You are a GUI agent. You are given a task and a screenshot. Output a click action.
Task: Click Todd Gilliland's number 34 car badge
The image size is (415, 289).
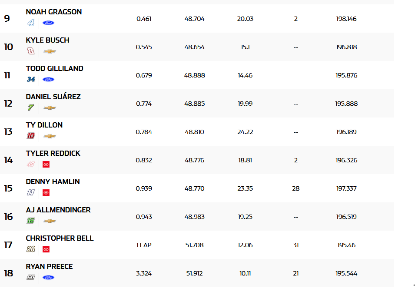pos(30,80)
